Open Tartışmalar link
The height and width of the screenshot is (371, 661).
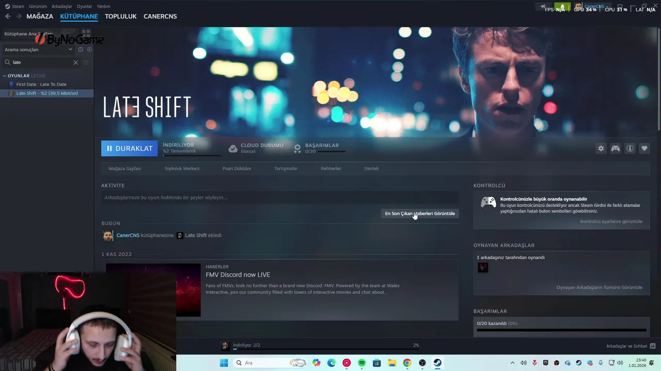tap(286, 168)
